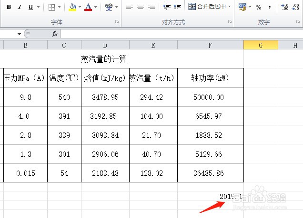This screenshot has width=303, height=218.
Task: Click header cell 压力MPa (A)
Action: pos(25,77)
